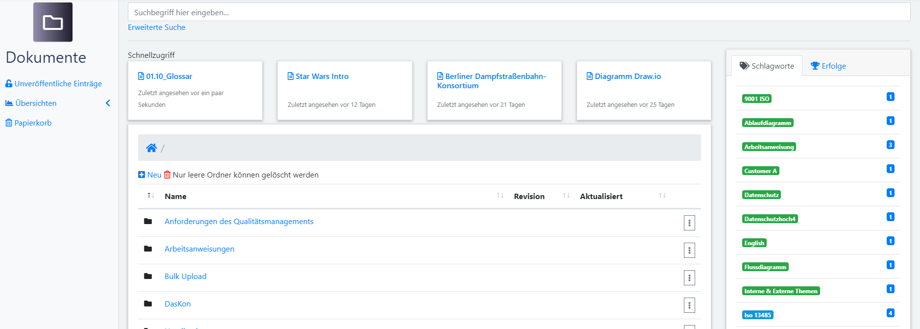Click the count badge 3 for Arbeitsanweisung

[891, 145]
